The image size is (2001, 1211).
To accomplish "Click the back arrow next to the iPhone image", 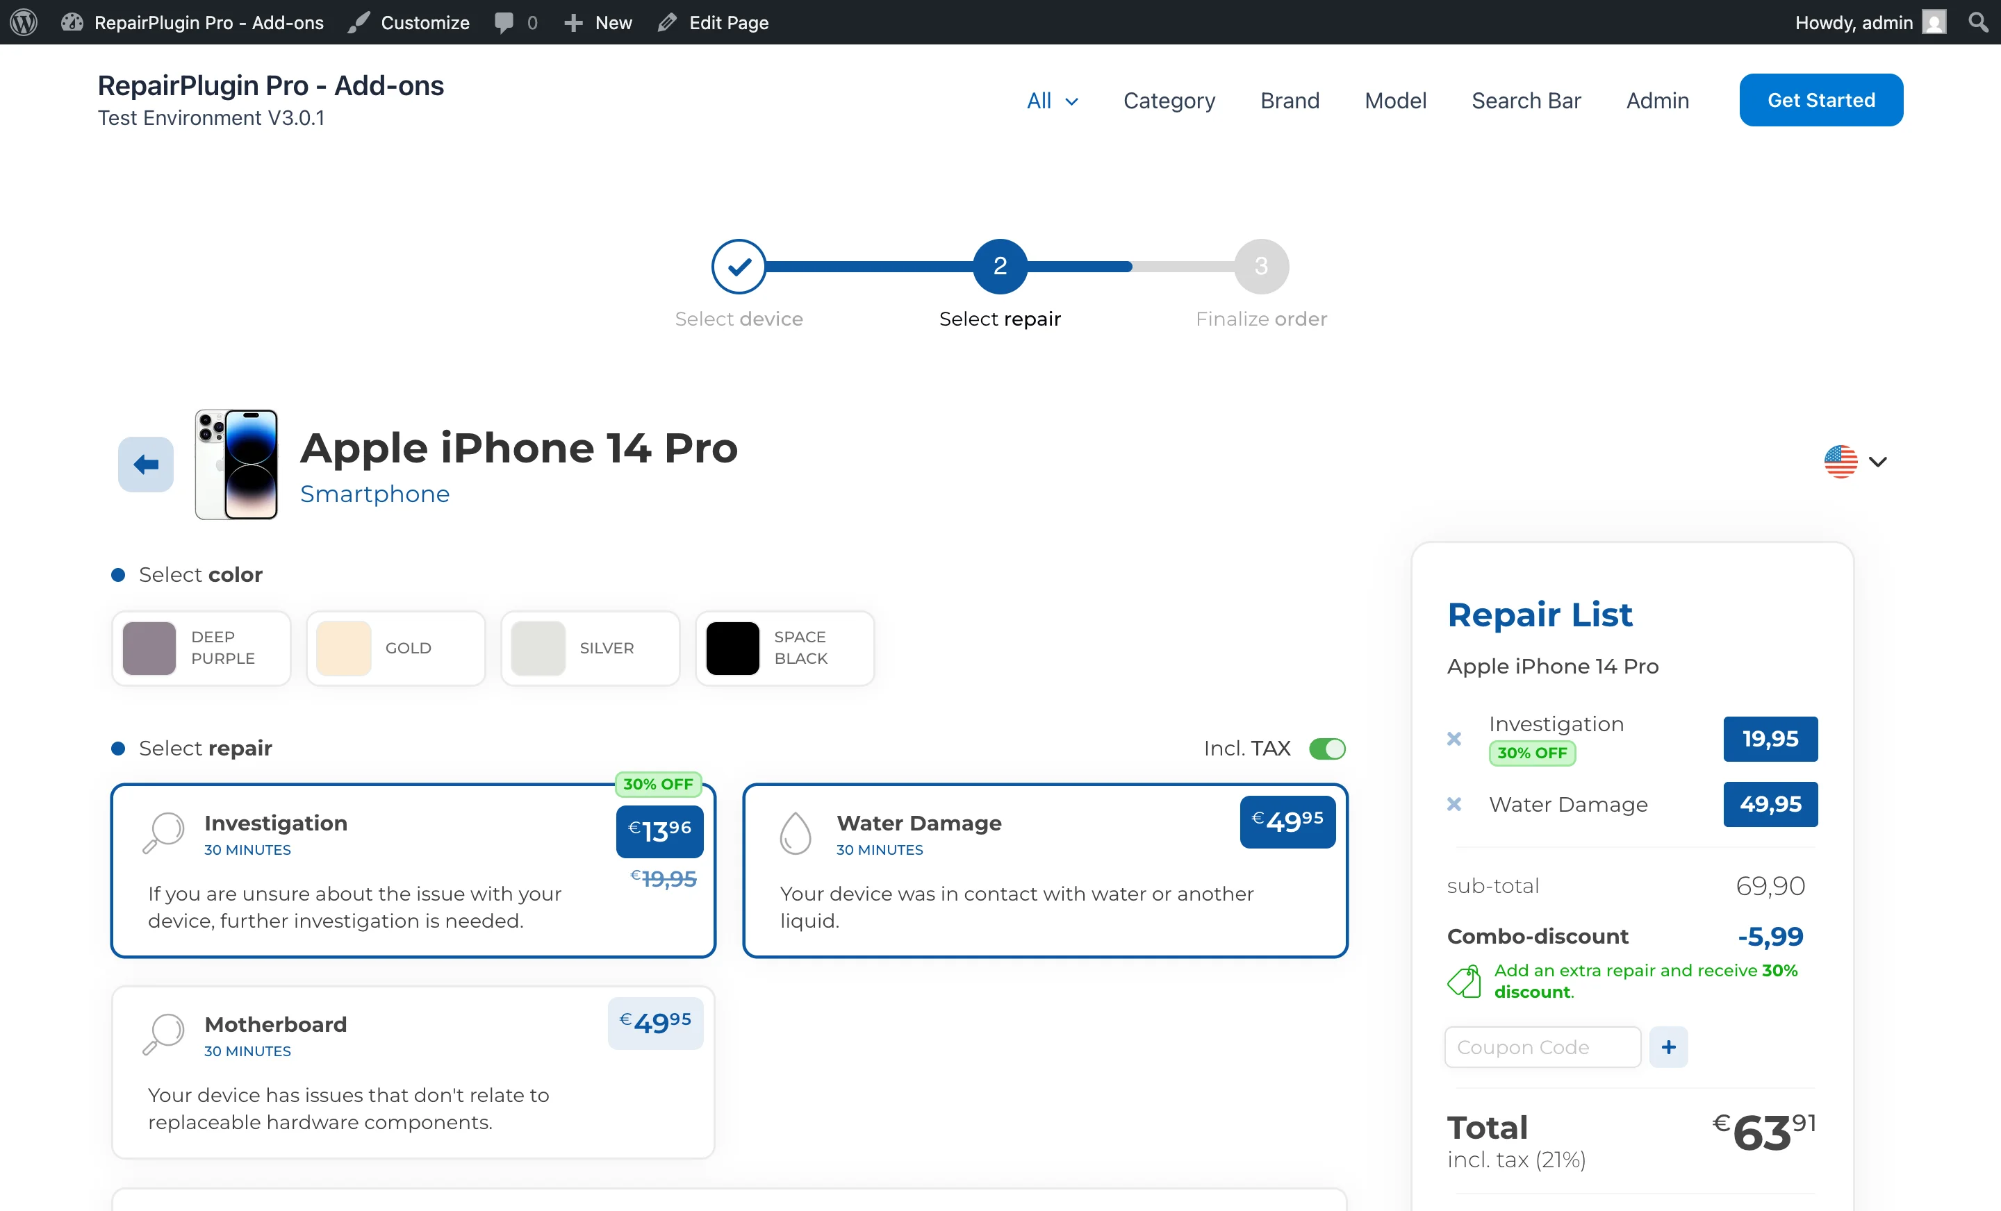I will click(x=145, y=465).
